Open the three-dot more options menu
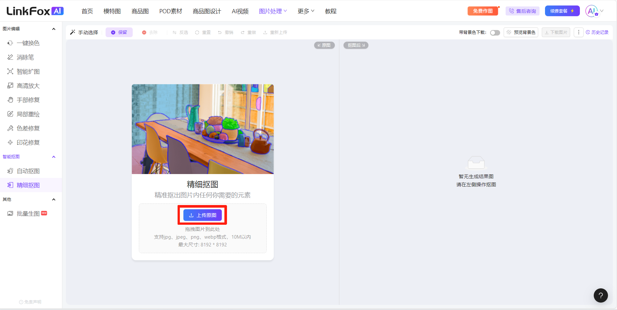 579,32
